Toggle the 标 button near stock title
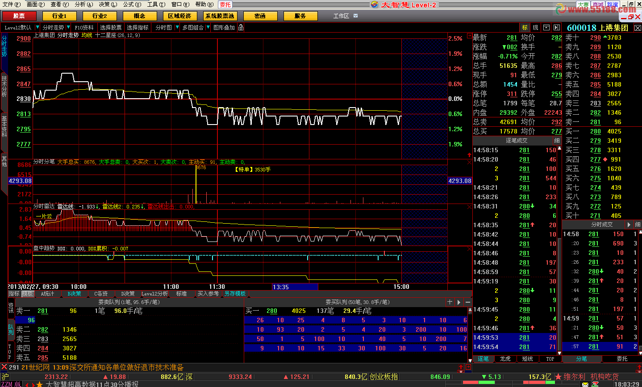The width and height of the screenshot is (642, 387). tap(525, 28)
